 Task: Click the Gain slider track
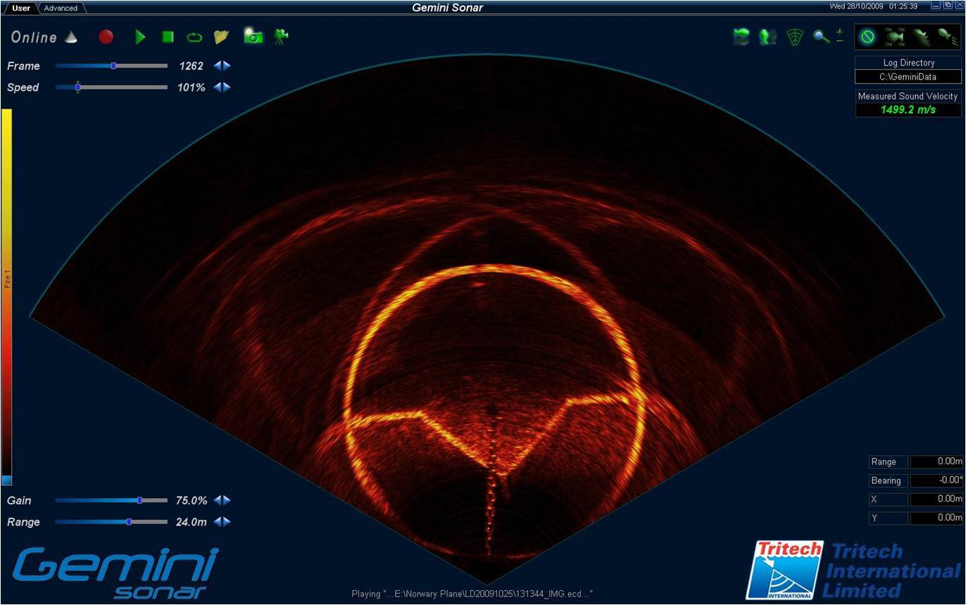tap(111, 500)
